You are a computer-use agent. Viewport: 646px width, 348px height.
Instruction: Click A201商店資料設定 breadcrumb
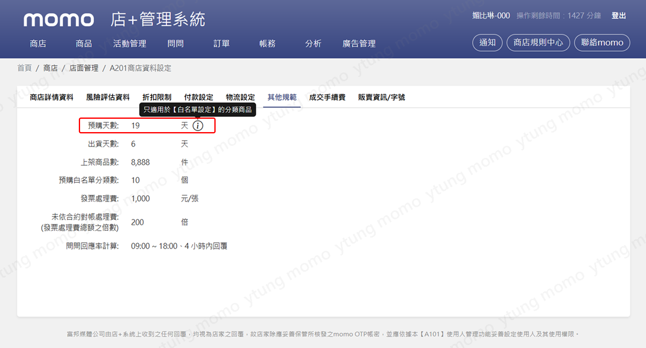click(x=141, y=68)
